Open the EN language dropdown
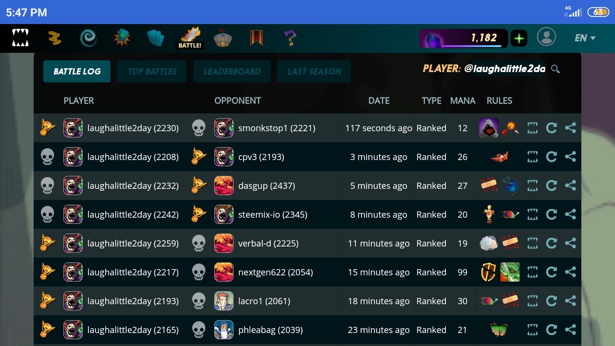The height and width of the screenshot is (346, 615). tap(585, 38)
